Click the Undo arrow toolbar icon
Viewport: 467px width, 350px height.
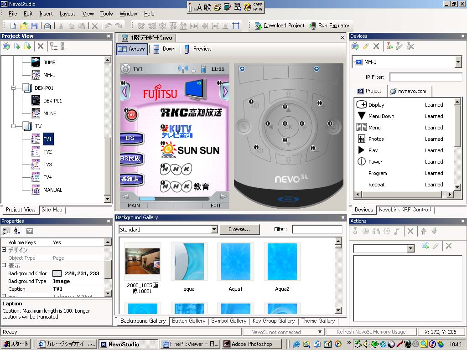(x=108, y=26)
